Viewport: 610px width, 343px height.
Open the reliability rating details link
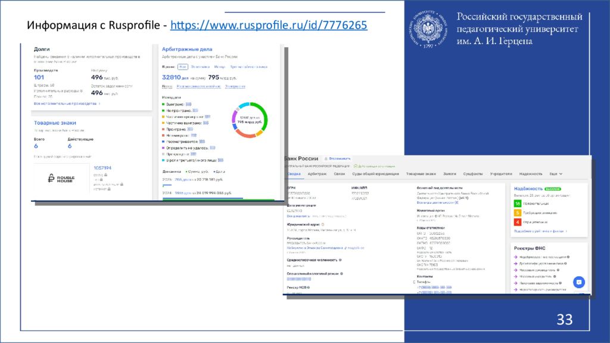540,232
